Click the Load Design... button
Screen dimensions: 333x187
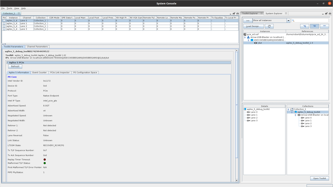(253, 26)
